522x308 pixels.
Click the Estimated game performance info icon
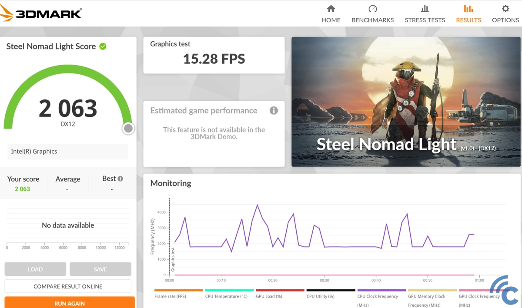[x=274, y=110]
